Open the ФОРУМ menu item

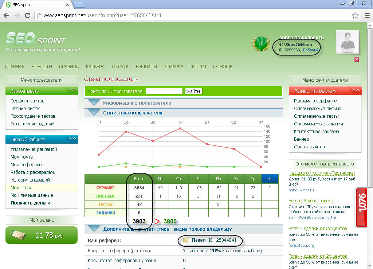(x=198, y=67)
